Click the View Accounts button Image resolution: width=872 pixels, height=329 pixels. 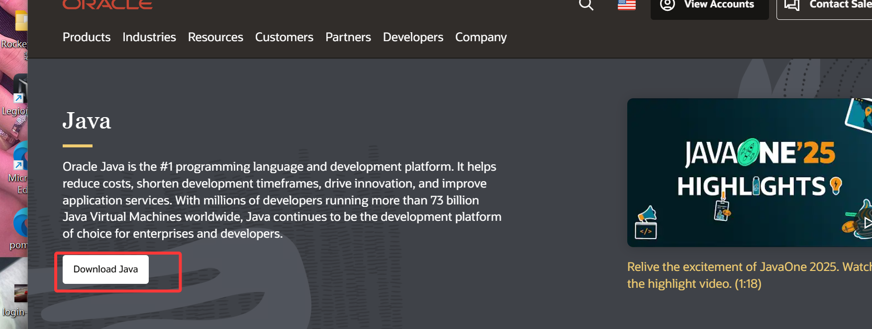709,6
